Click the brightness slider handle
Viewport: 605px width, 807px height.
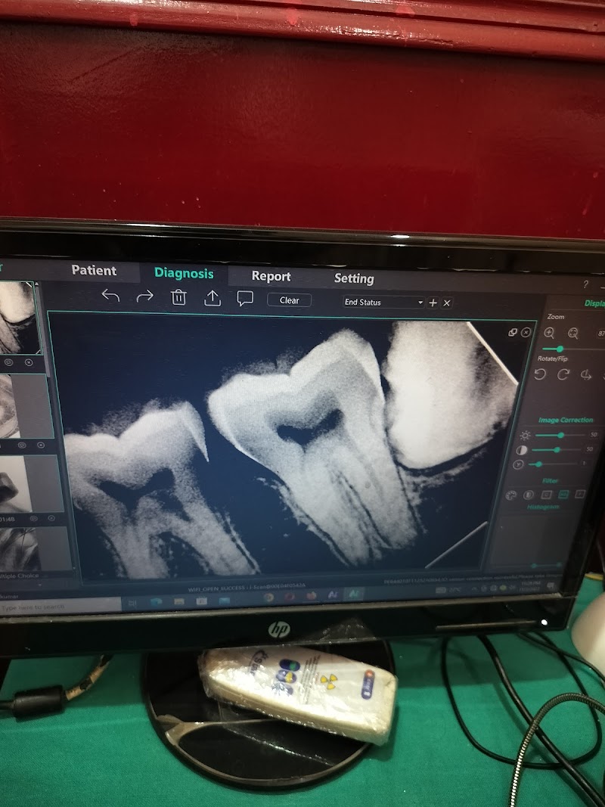click(x=561, y=435)
